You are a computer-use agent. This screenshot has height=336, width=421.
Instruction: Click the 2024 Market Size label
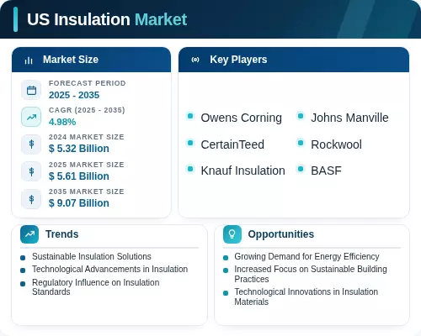point(87,137)
